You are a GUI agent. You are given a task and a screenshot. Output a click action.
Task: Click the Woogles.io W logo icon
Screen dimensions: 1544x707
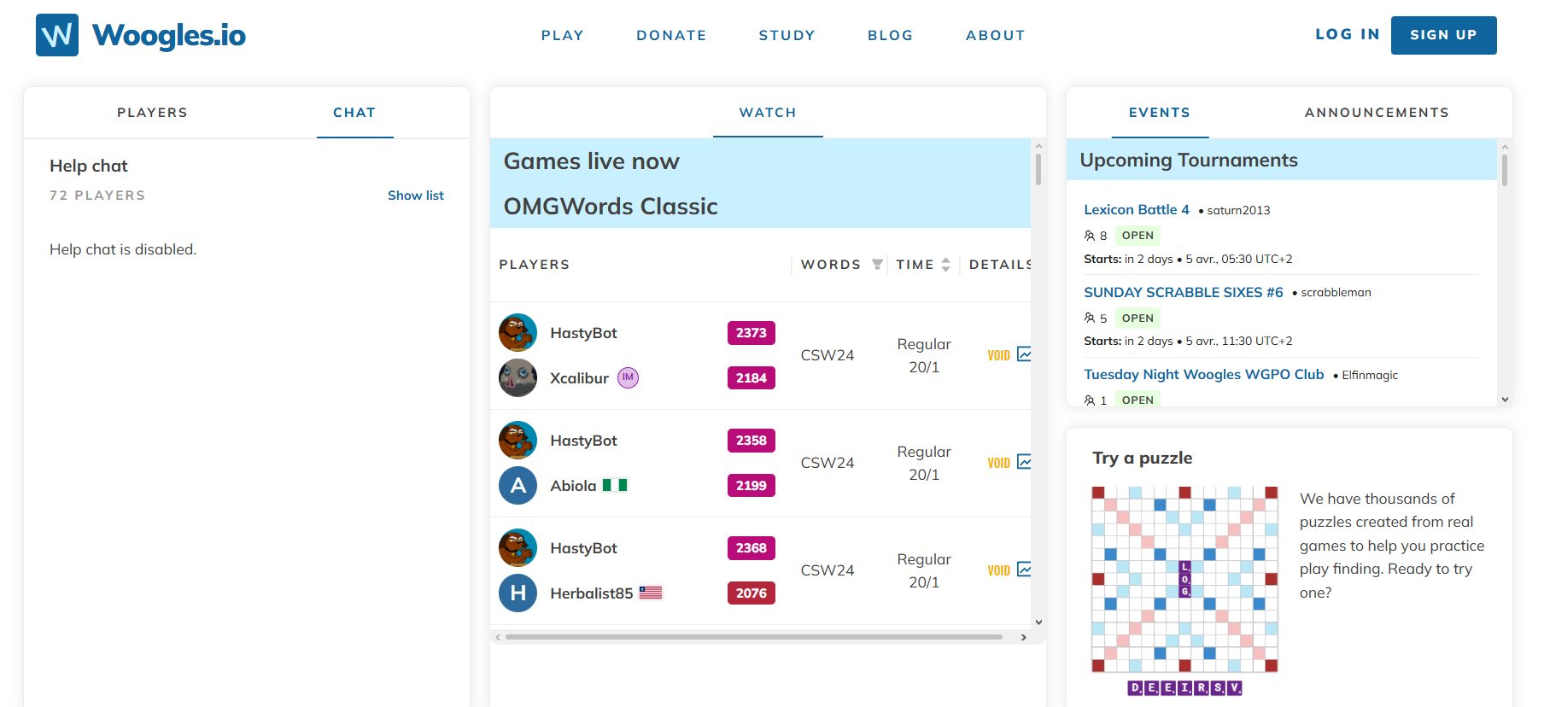(x=57, y=35)
